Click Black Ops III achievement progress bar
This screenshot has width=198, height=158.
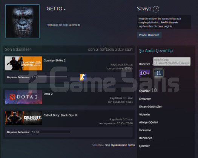pos(55,132)
